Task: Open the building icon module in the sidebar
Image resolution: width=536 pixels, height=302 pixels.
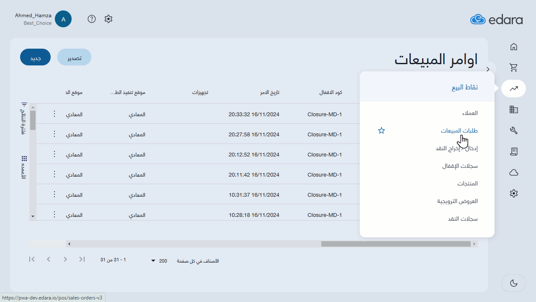Action: [514, 109]
